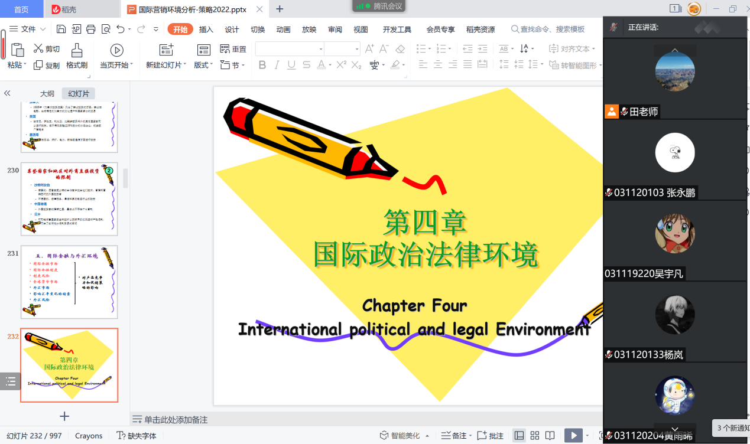Click the Save icon in quick access toolbar
The width and height of the screenshot is (750, 444).
tap(61, 29)
